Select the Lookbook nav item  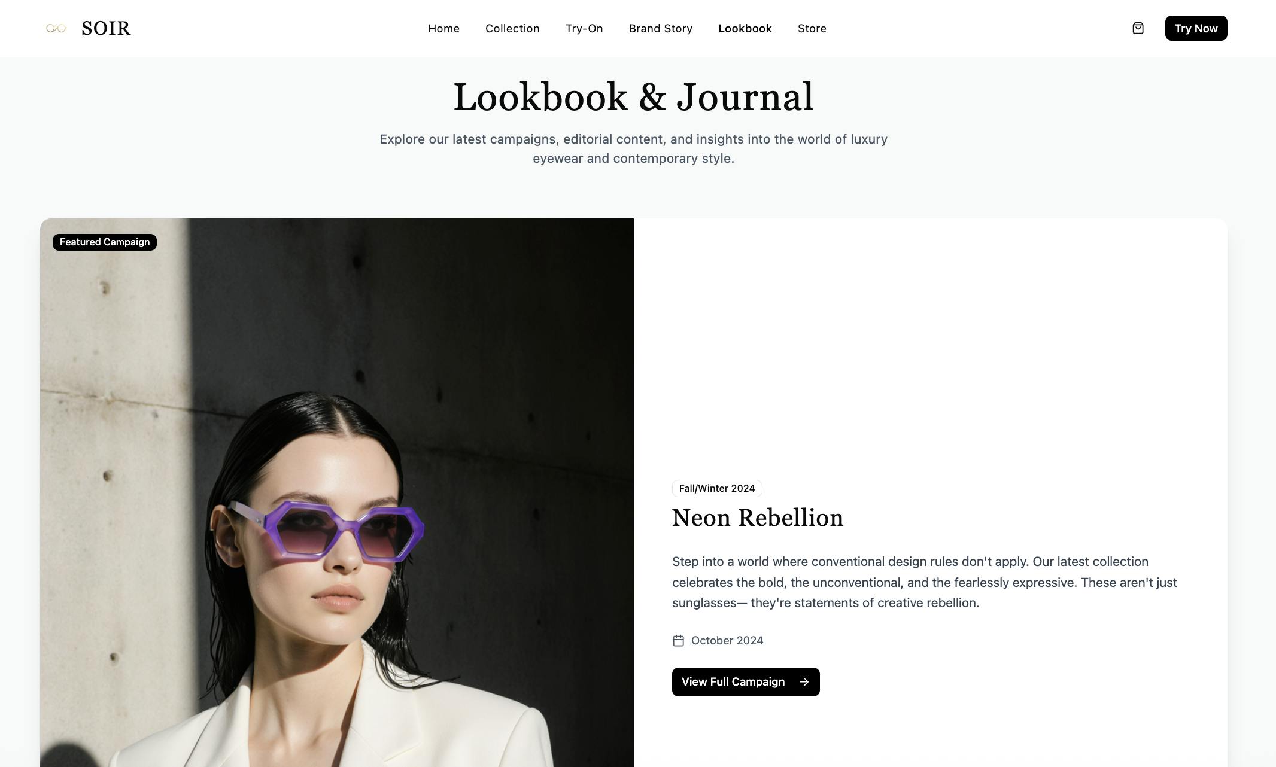coord(745,28)
